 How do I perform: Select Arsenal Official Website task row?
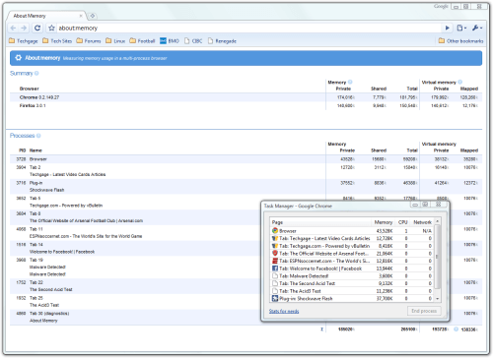tap(352, 254)
